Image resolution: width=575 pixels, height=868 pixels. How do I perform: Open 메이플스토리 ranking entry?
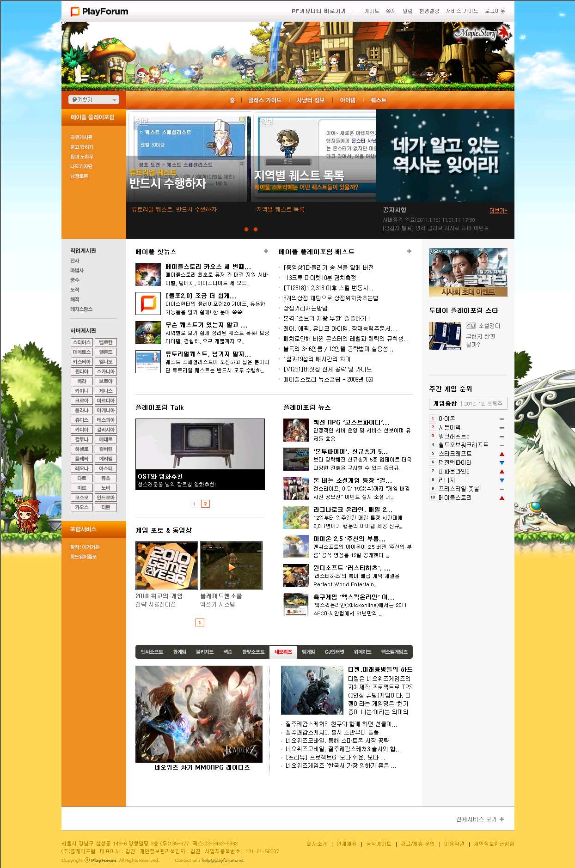point(455,498)
